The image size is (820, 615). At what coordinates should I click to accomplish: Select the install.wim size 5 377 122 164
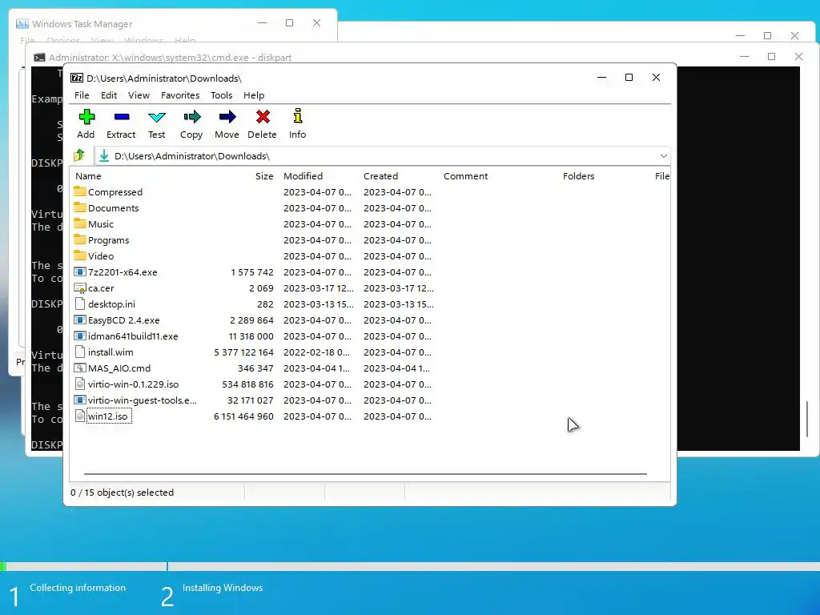pos(243,352)
